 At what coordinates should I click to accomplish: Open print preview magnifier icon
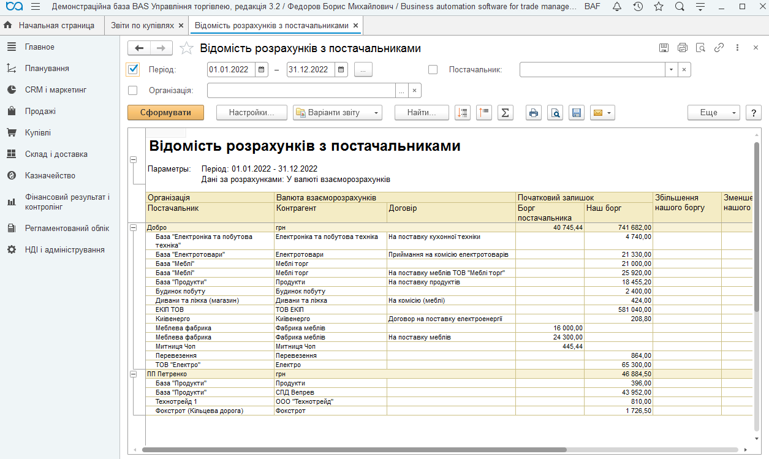pos(555,113)
